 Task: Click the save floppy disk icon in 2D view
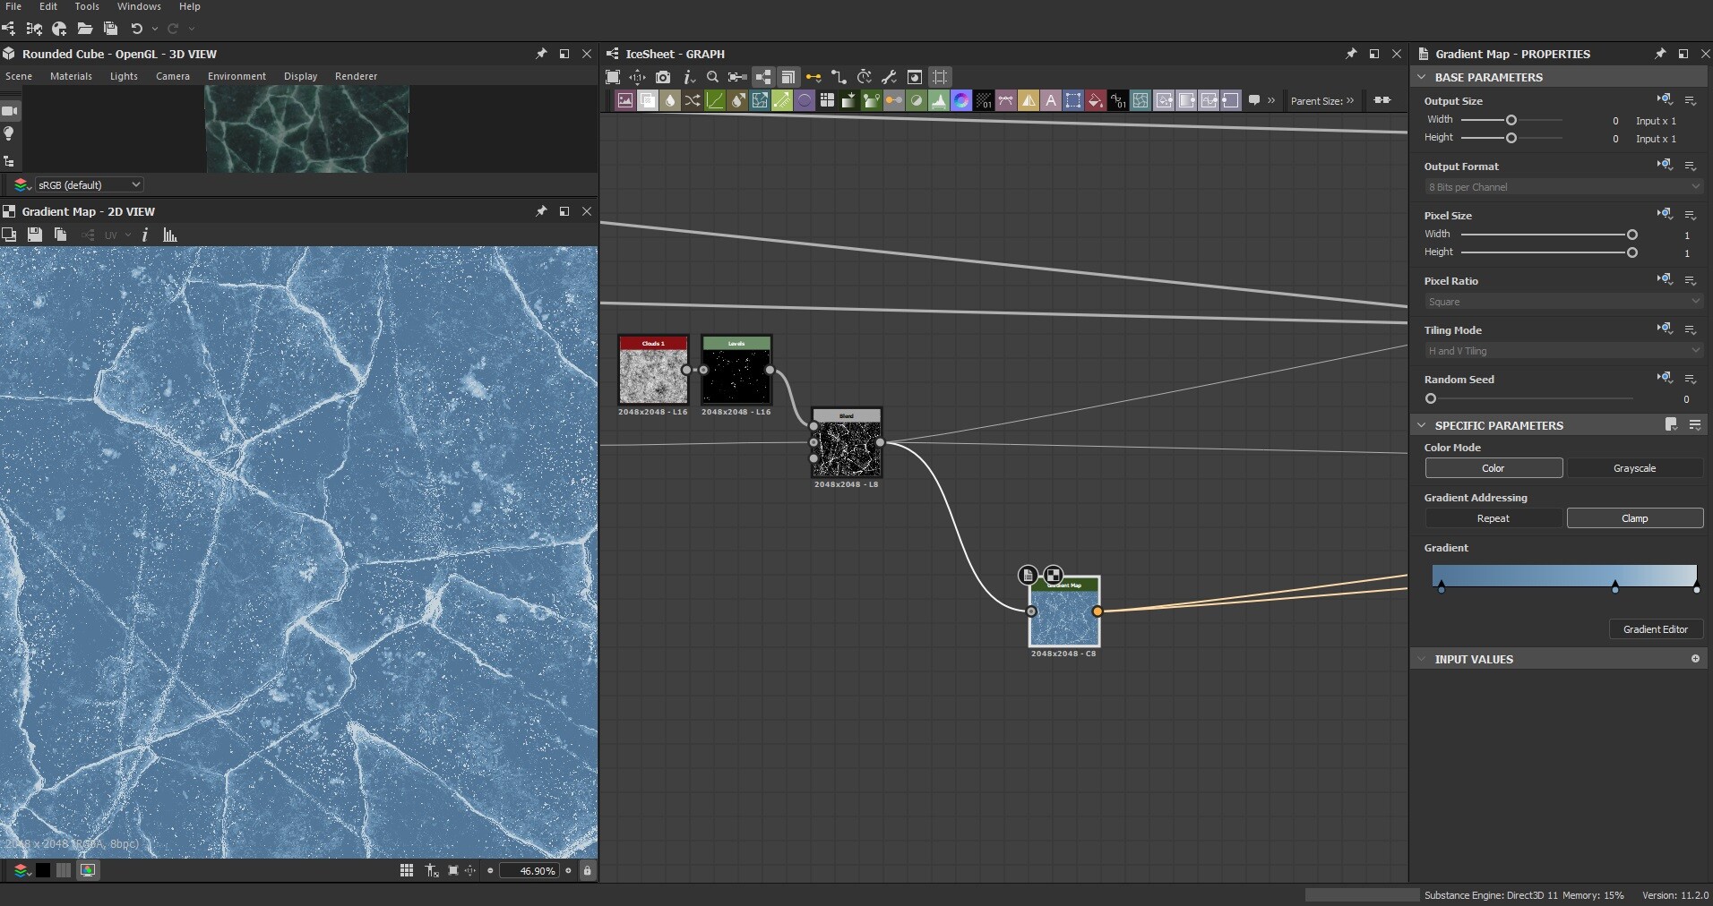click(x=35, y=235)
